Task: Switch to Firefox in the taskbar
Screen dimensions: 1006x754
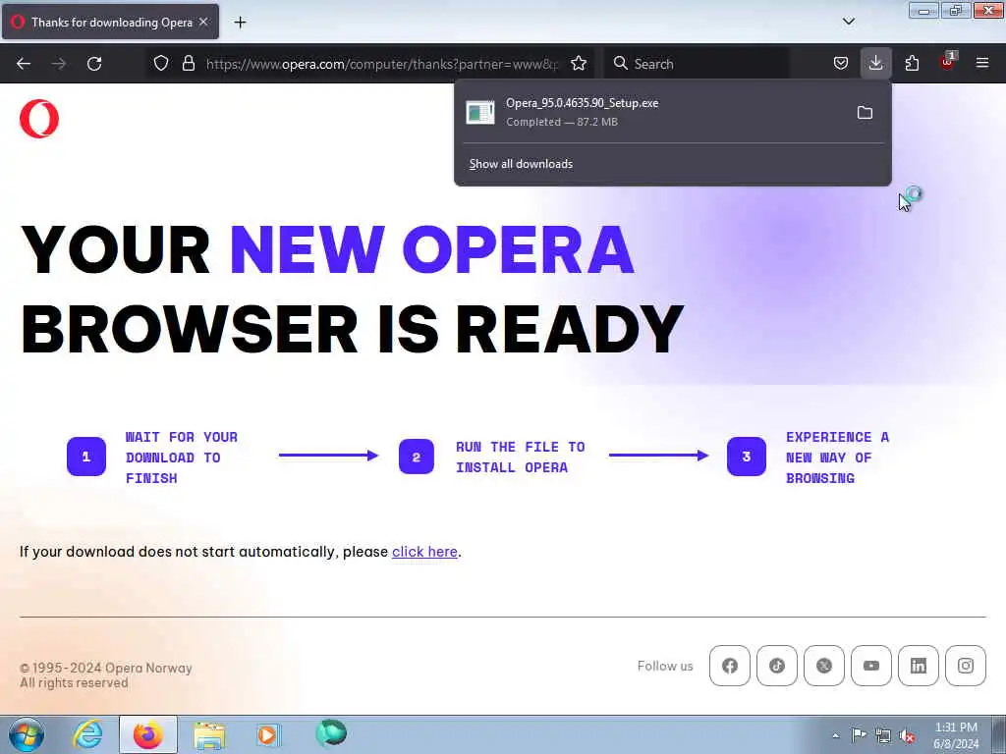Action: point(147,734)
